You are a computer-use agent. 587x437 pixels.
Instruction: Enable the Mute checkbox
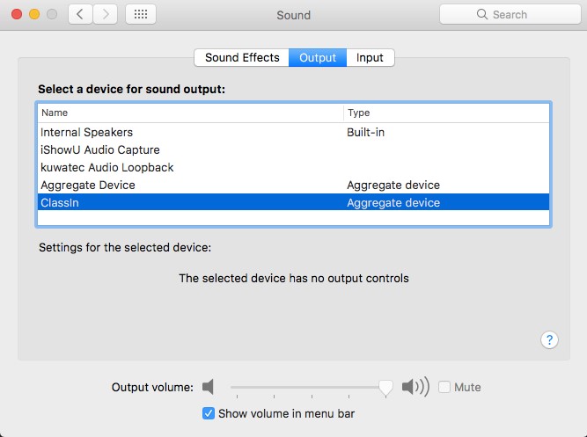click(445, 387)
